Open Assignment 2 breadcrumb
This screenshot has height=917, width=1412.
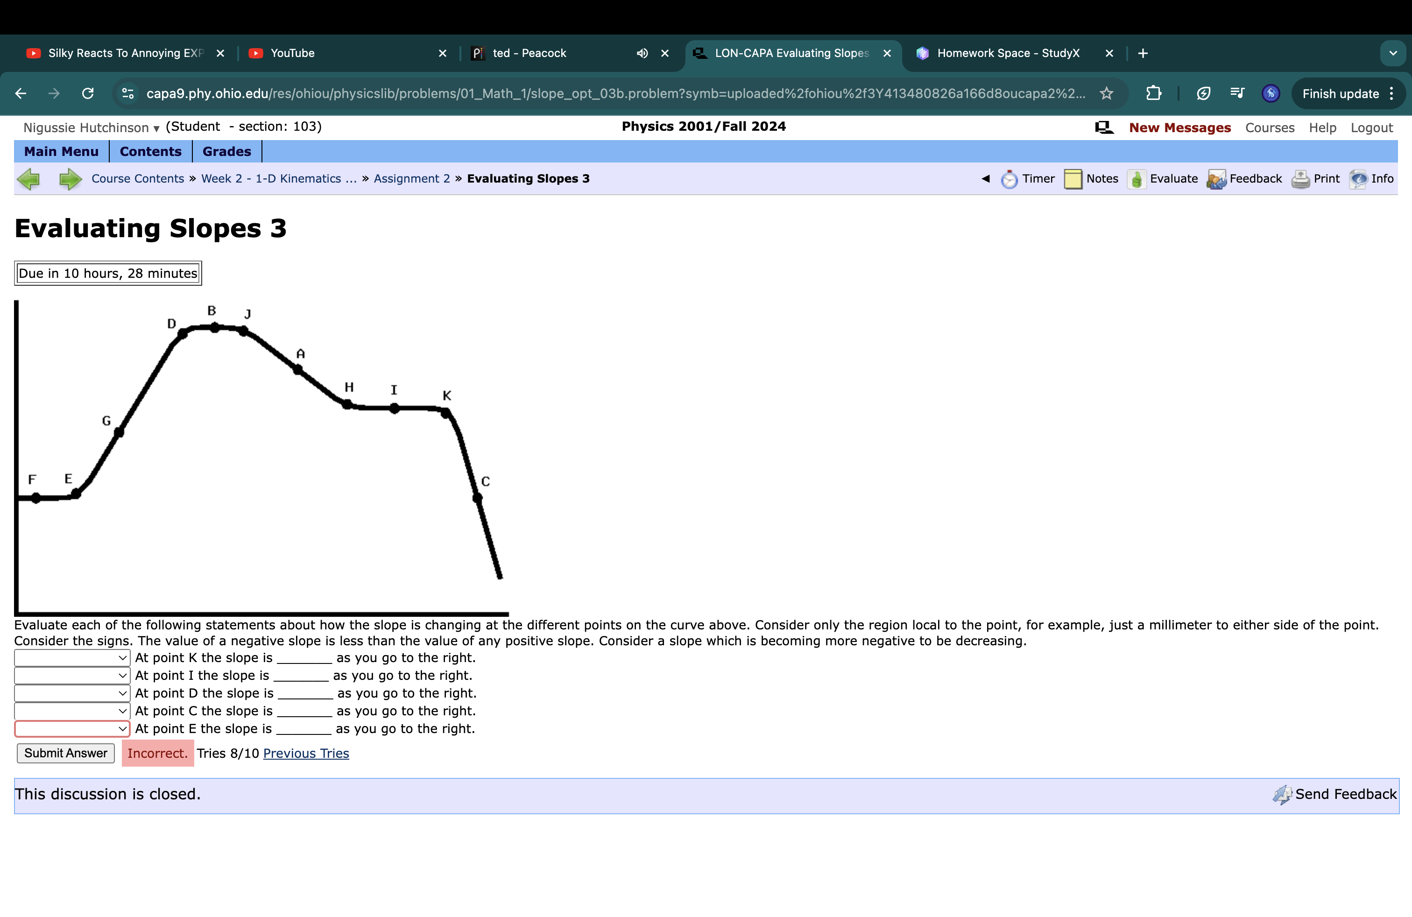pyautogui.click(x=412, y=179)
